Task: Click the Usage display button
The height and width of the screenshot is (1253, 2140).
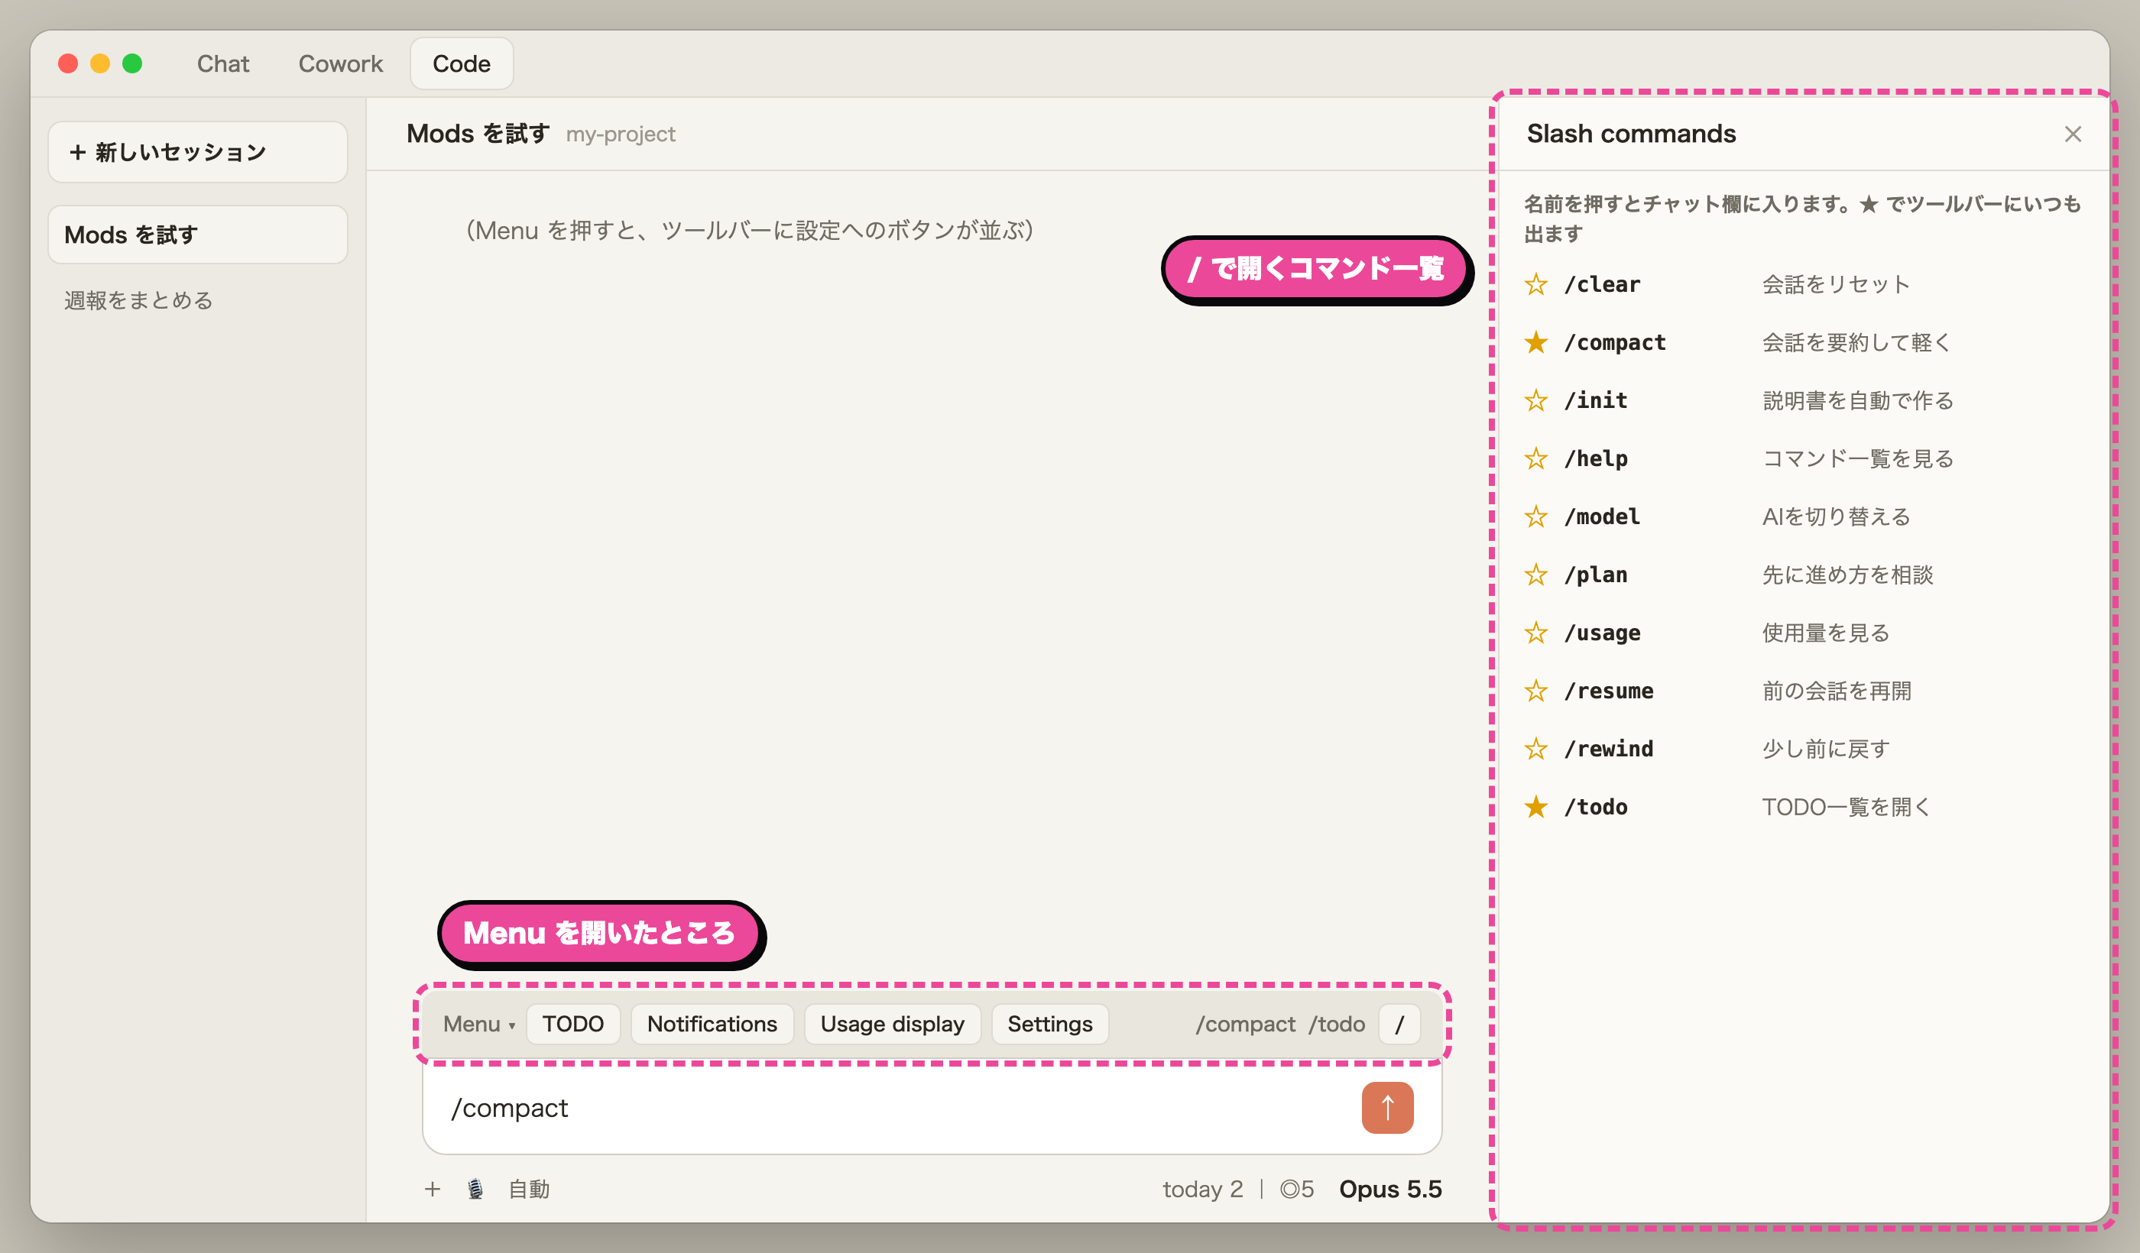Action: [x=892, y=1024]
